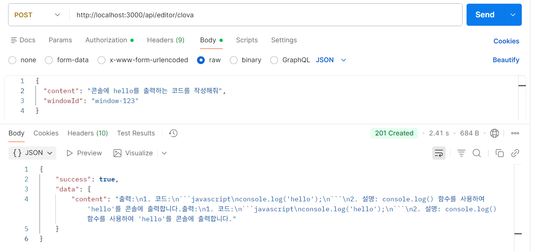The width and height of the screenshot is (538, 251).
Task: Switch the response to Preview
Action: (84, 153)
